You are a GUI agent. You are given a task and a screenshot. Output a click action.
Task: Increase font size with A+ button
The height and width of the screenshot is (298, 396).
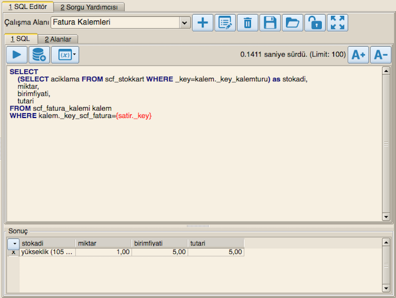(358, 55)
